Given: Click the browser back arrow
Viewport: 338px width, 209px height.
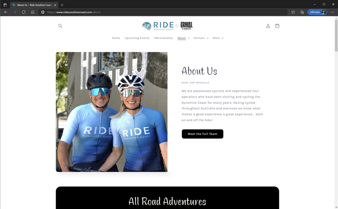Looking at the screenshot, I should (x=6, y=12).
